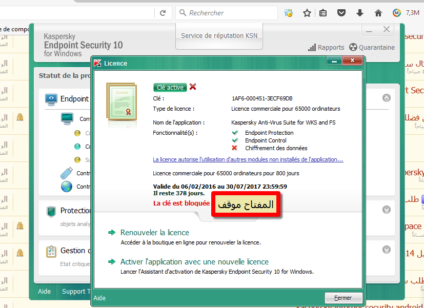
Task: Collapse the Endpoint section with the chevron
Action: tap(387, 98)
